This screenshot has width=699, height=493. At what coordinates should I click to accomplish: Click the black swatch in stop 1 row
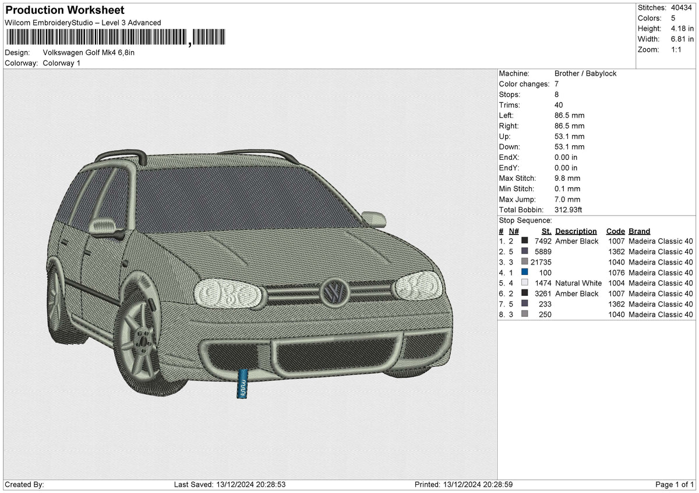[x=525, y=241]
